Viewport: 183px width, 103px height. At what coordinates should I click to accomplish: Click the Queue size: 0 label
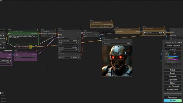click(171, 42)
